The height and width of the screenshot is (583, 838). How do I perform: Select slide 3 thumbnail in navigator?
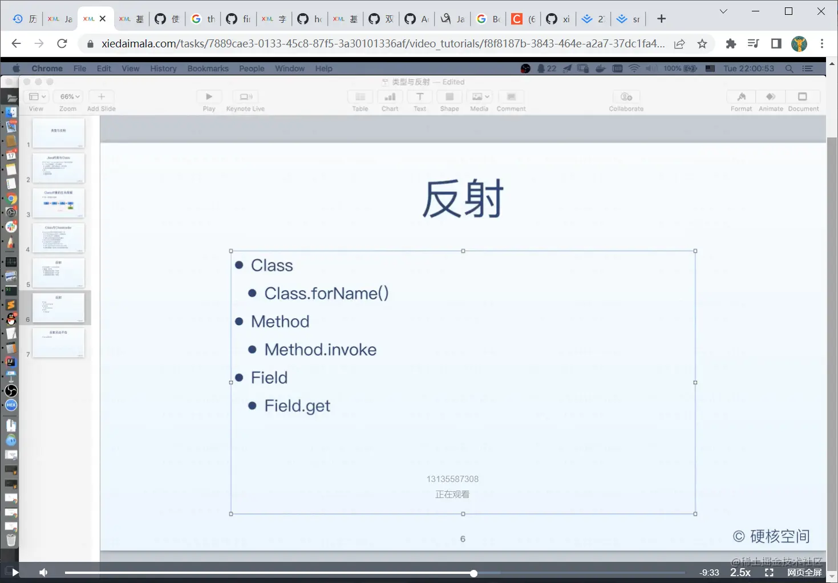[59, 203]
